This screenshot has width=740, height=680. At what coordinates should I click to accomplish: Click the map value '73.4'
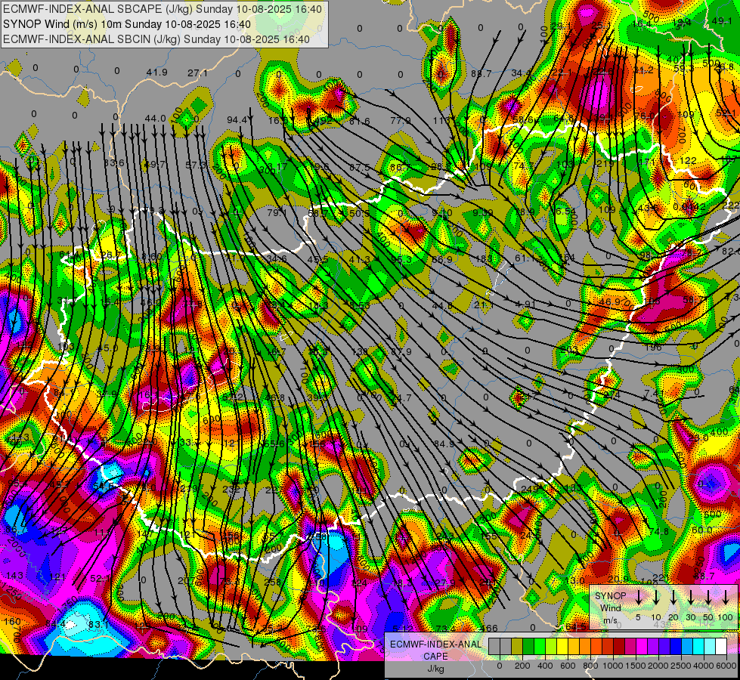[445, 628]
